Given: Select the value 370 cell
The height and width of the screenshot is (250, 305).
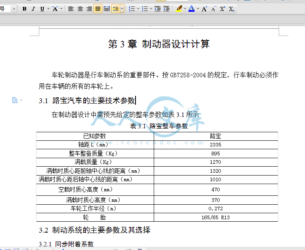Looking at the screenshot, I should (x=216, y=200).
